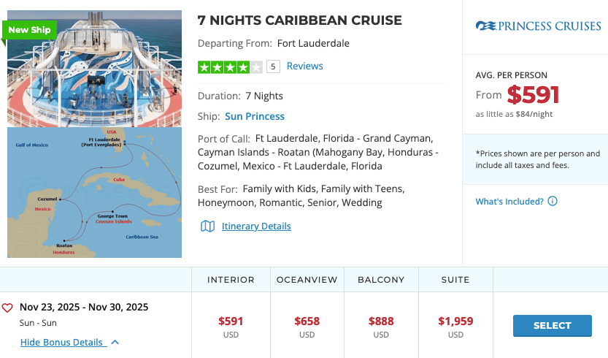Click the map icon next to Itinerary Details
The image size is (608, 358).
pyautogui.click(x=207, y=226)
